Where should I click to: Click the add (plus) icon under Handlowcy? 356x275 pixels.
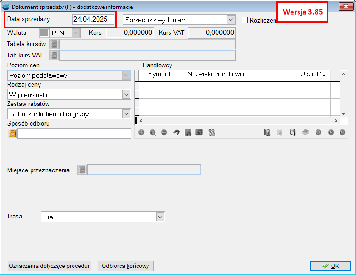[x=141, y=133]
